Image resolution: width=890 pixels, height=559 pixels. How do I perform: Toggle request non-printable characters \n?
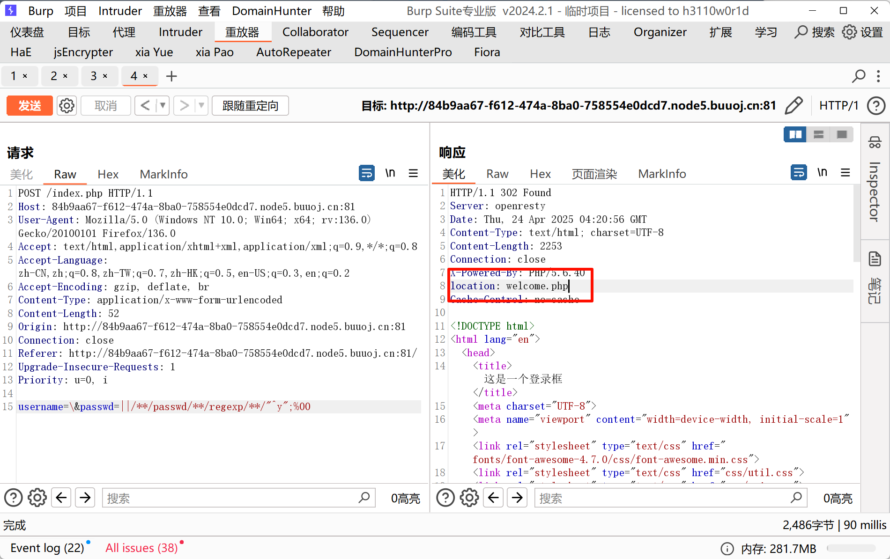pyautogui.click(x=390, y=173)
